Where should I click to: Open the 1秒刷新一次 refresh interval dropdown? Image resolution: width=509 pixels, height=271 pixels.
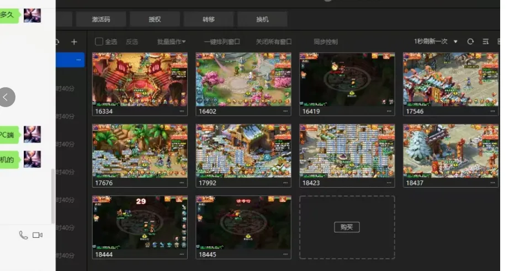(x=436, y=41)
